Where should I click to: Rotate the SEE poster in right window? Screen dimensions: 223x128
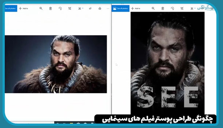click(172, 9)
